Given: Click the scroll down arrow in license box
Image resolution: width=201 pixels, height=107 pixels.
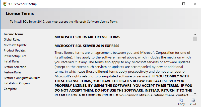Looking at the screenshot, I should pyautogui.click(x=195, y=94).
